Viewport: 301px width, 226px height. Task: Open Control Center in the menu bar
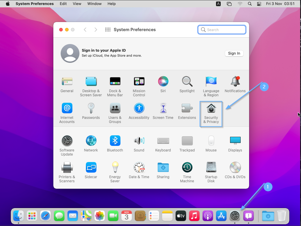pyautogui.click(x=259, y=4)
